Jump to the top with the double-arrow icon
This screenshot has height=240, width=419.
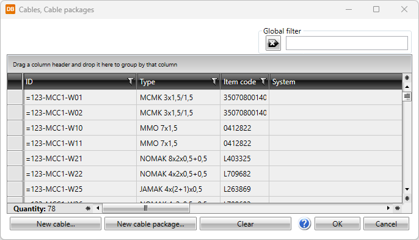click(x=407, y=78)
